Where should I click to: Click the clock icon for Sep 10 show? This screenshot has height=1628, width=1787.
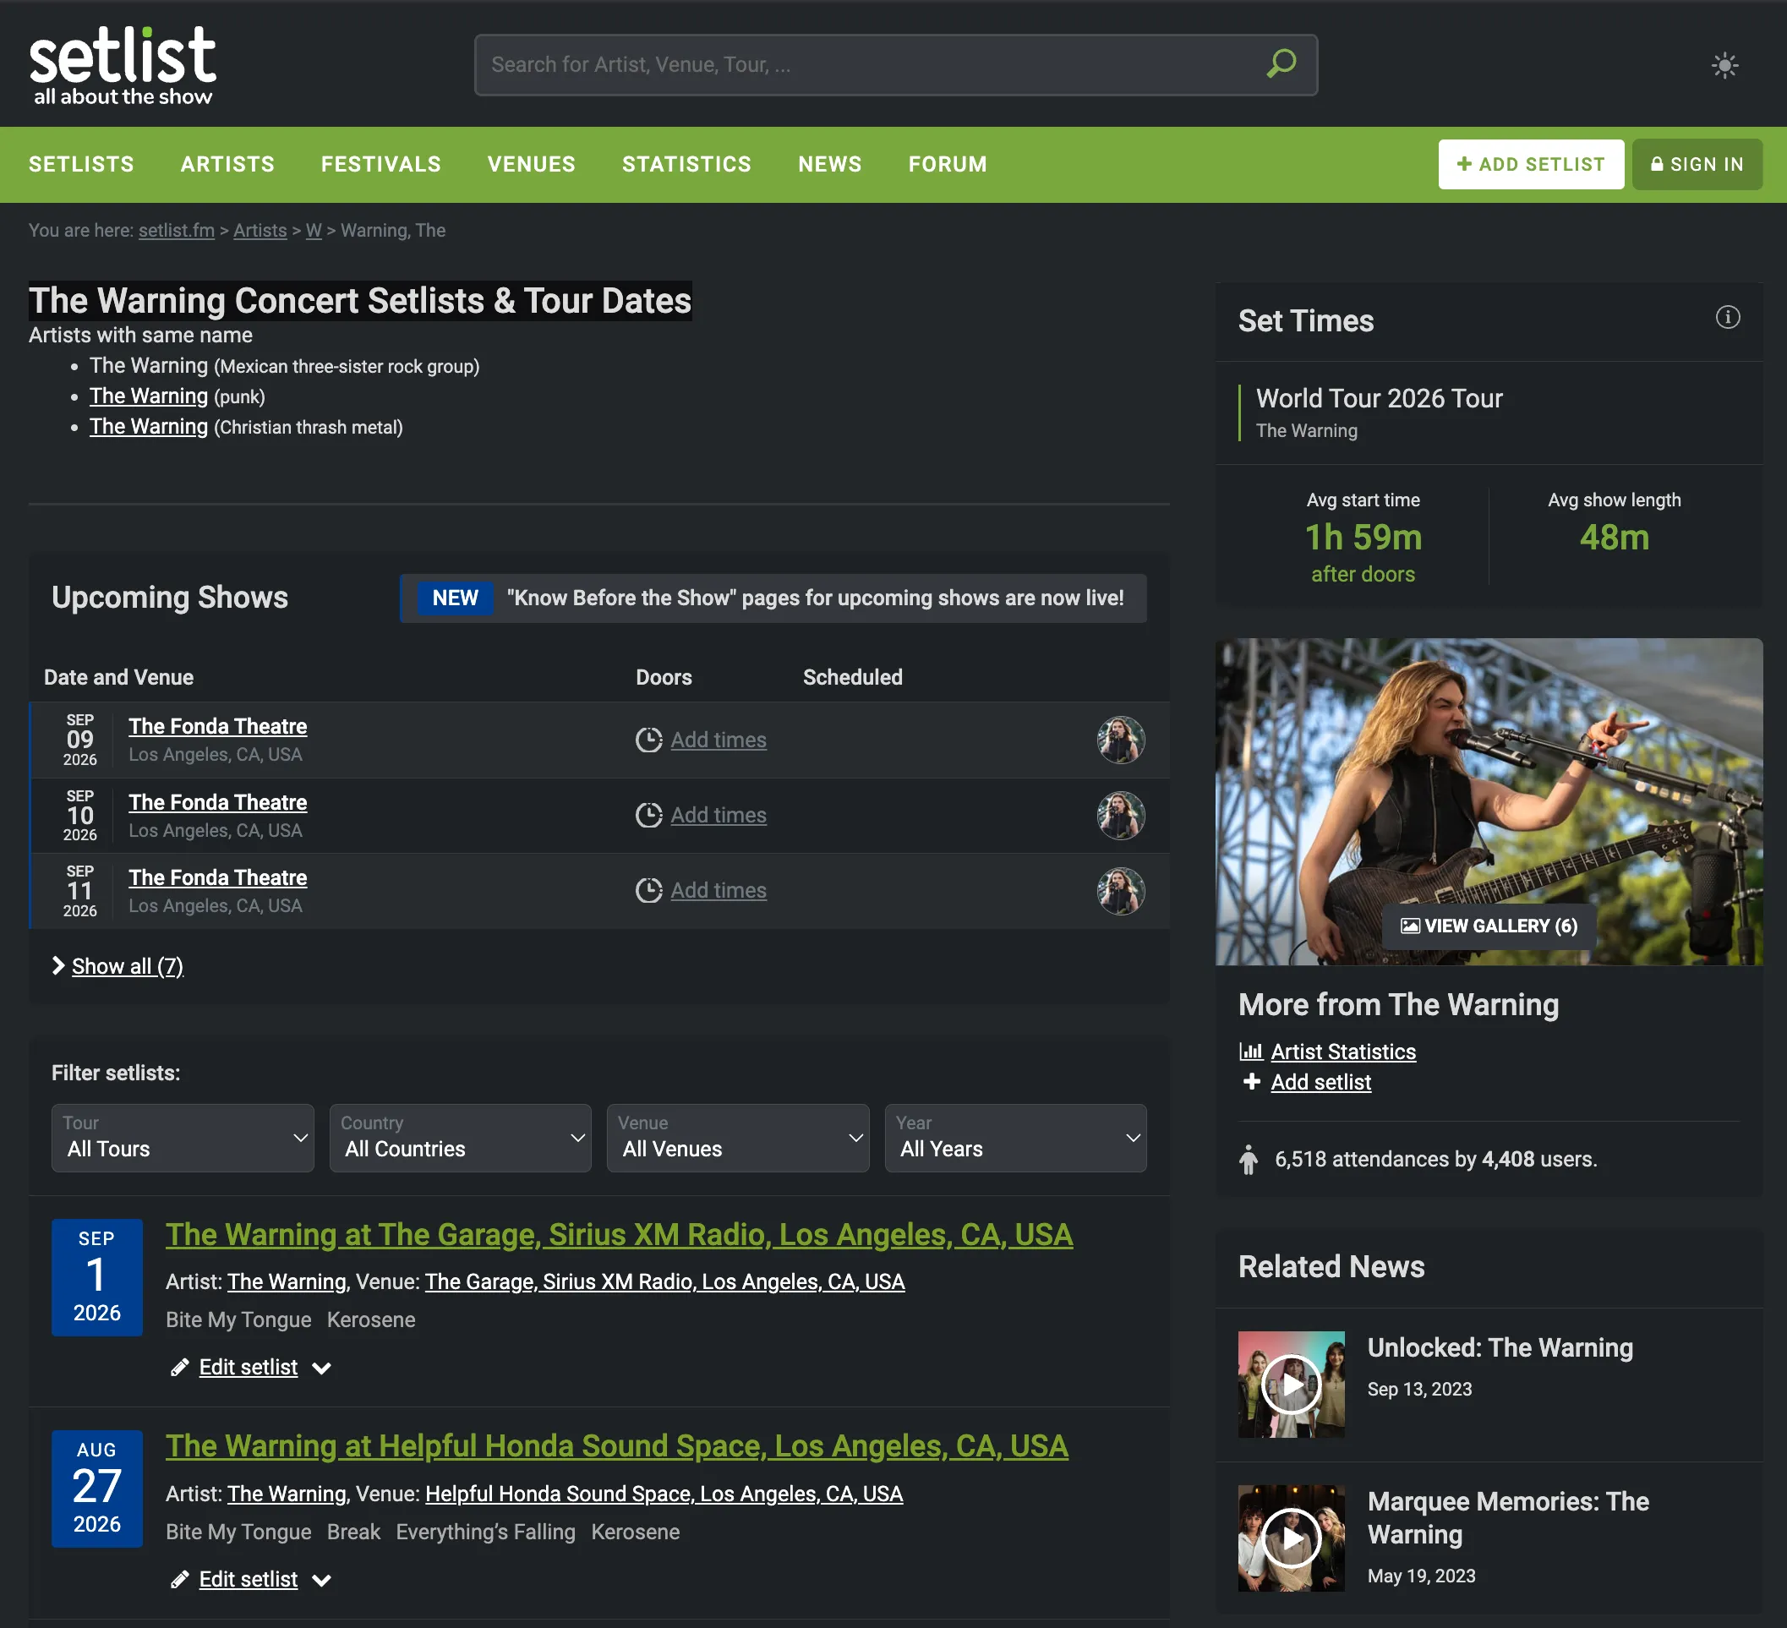649,816
